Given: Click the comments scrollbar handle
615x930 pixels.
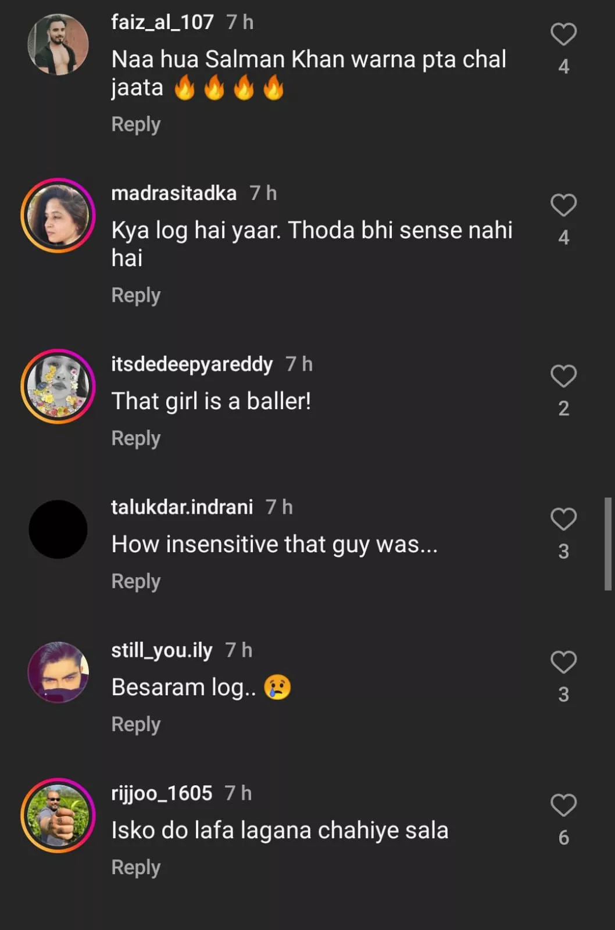Looking at the screenshot, I should (x=608, y=543).
